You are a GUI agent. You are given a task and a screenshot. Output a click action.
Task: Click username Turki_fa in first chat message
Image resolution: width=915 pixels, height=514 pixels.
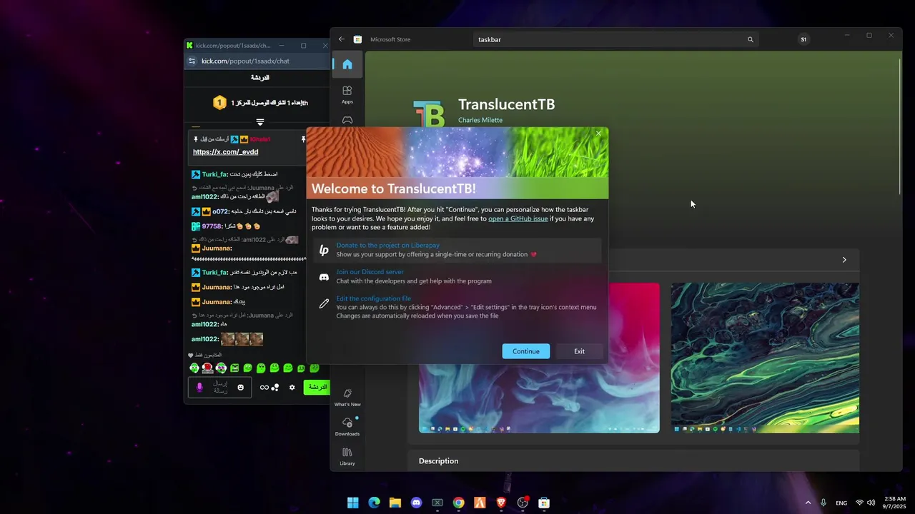214,174
